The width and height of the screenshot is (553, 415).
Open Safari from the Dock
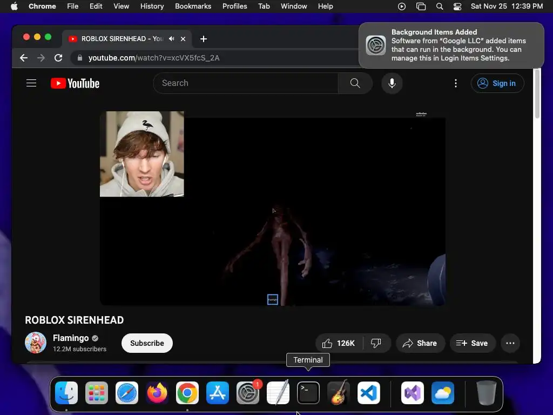click(127, 393)
